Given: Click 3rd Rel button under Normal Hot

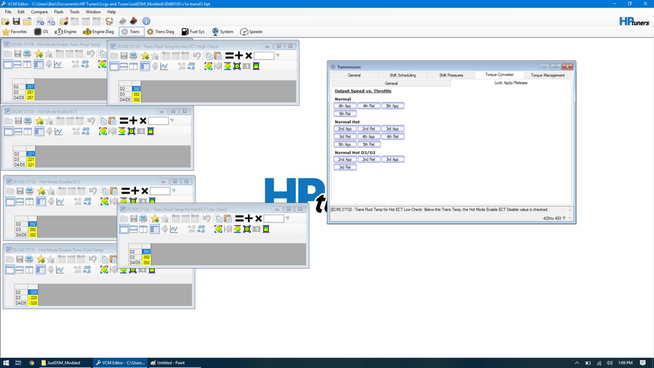Looking at the screenshot, I should (345, 136).
